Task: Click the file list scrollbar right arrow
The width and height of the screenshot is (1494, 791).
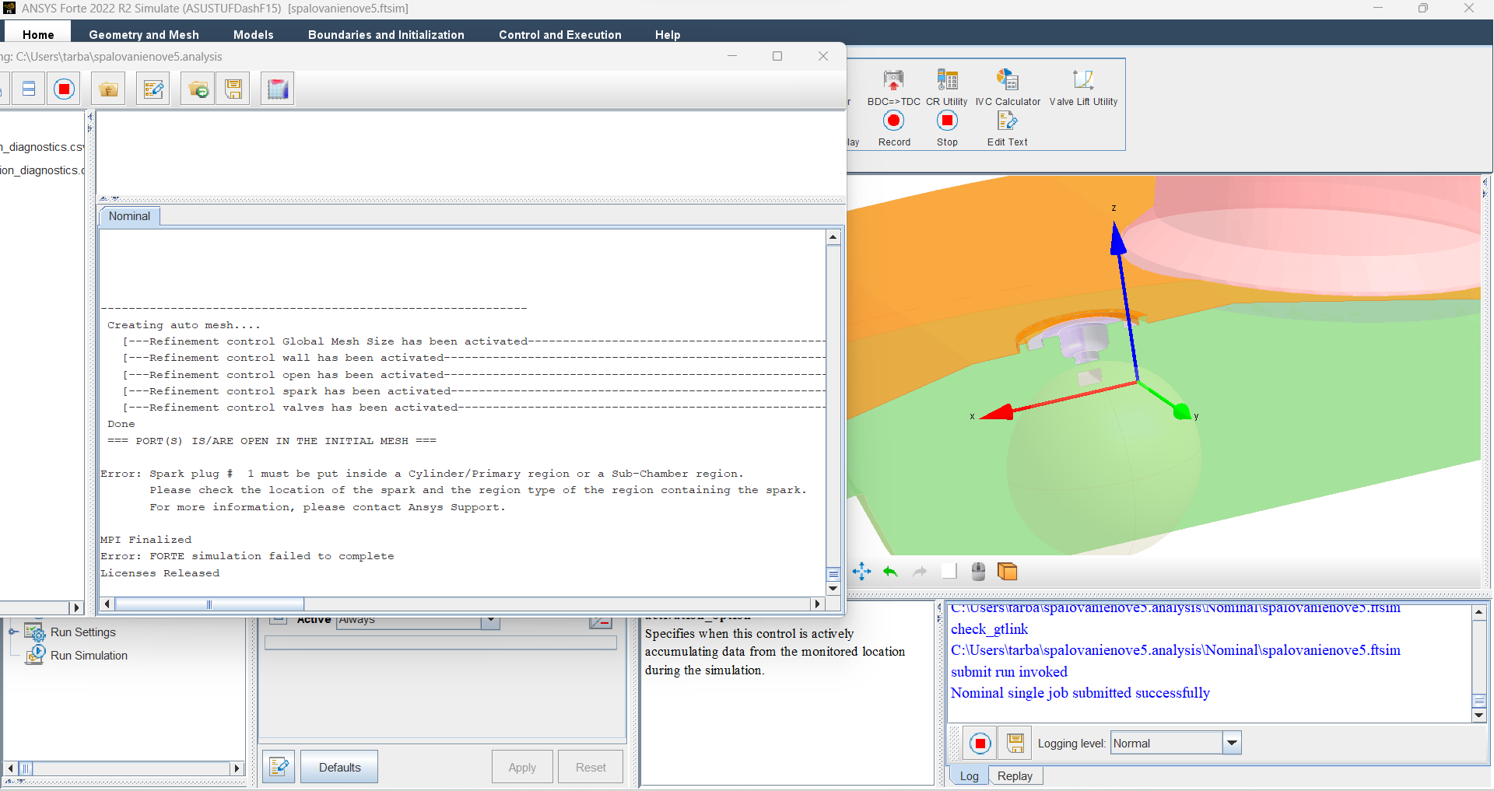Action: click(75, 607)
